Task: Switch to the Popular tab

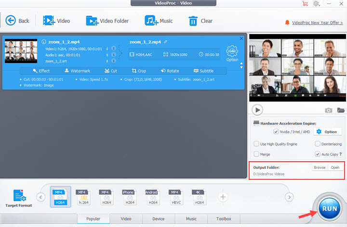Action: pos(93,219)
